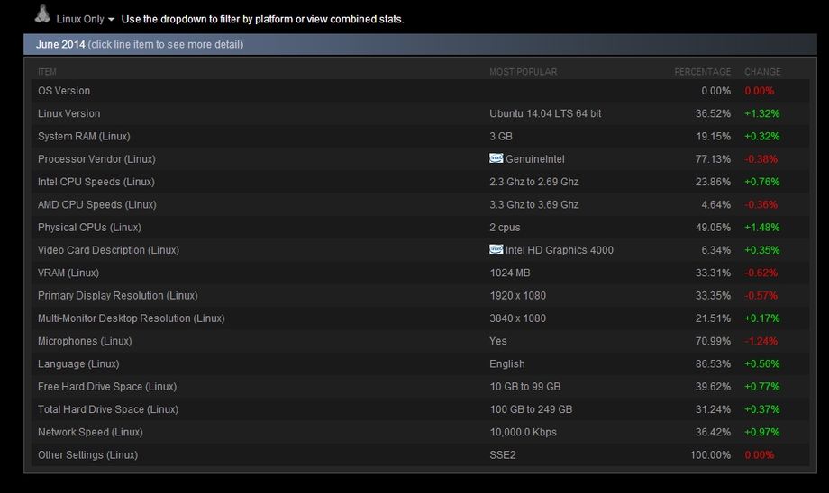Open Multi-Monitor Desktop Resolution (Linux) details
This screenshot has width=829, height=493.
pyautogui.click(x=420, y=318)
